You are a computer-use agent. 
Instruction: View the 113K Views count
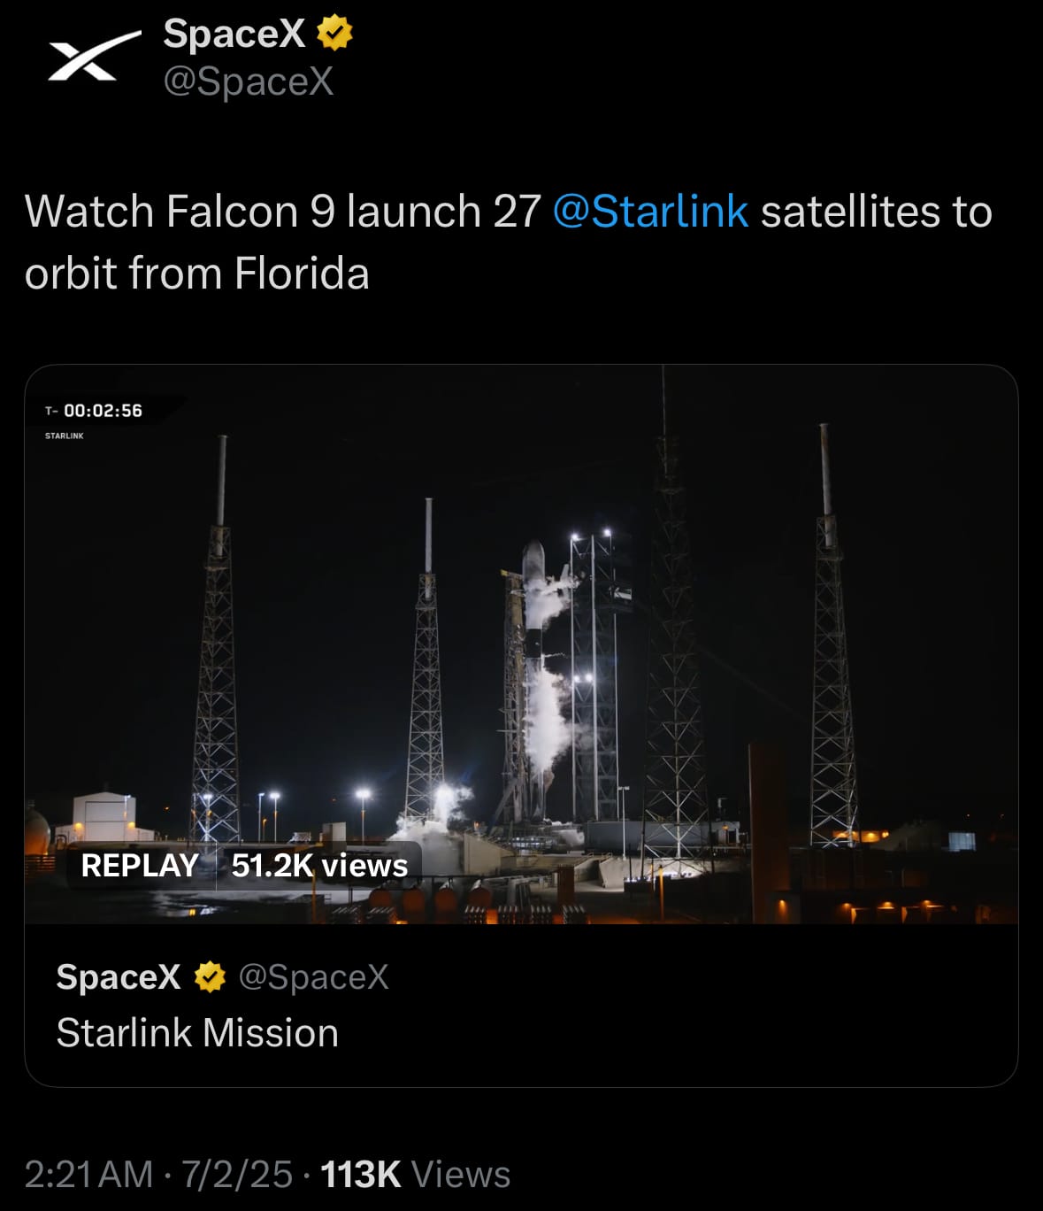tap(415, 1175)
